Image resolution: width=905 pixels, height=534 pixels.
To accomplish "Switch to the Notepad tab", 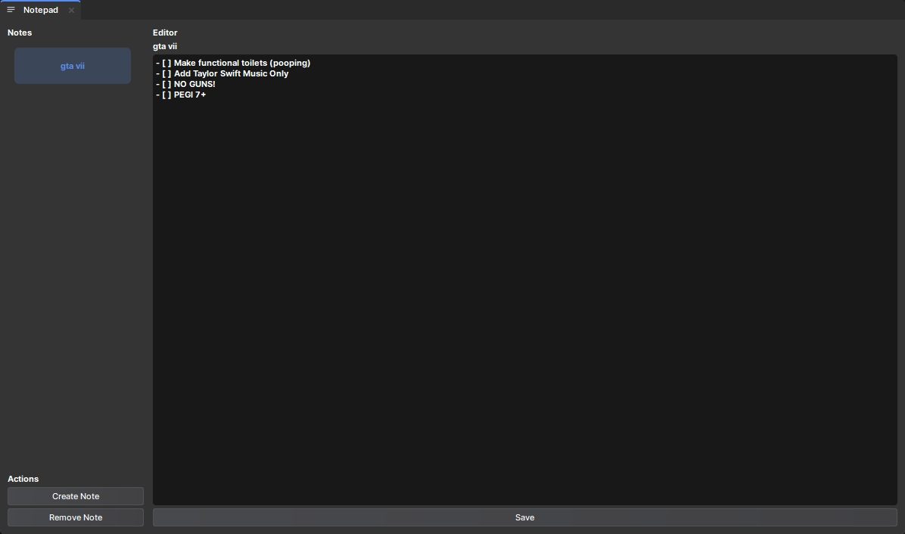I will 40,10.
